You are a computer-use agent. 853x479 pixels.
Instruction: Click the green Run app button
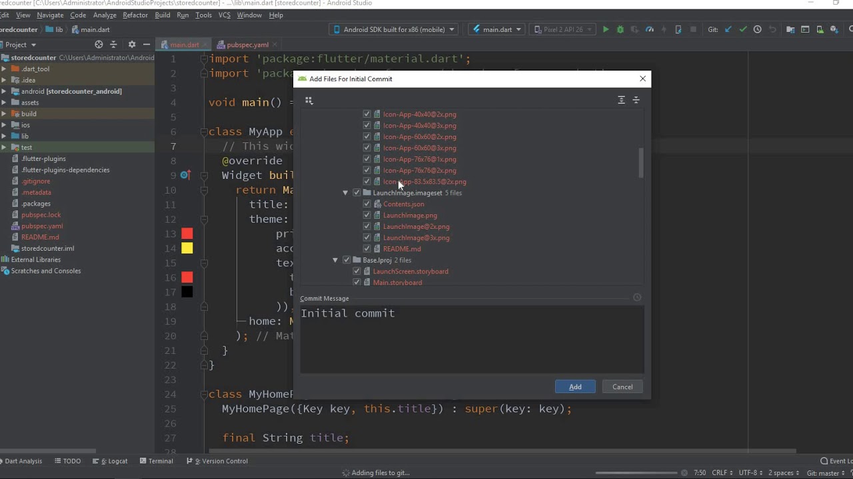(x=606, y=29)
